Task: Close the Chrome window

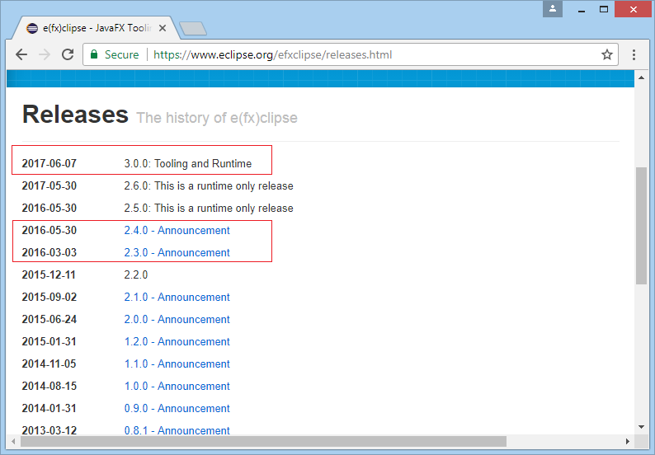Action: click(634, 9)
